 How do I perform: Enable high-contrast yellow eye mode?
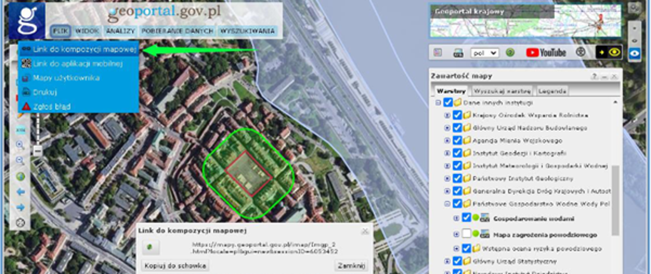pos(614,52)
